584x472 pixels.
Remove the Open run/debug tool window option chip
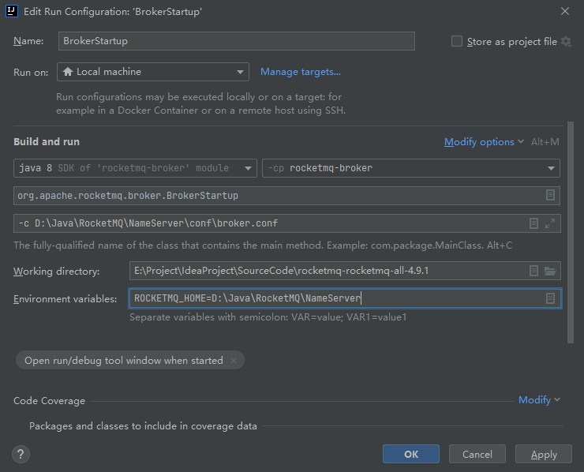pos(232,361)
